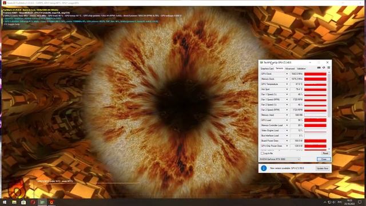Open the GPU Clock sensor dropdown
Image resolution: width=366 pixels, height=206 pixels.
287,74
